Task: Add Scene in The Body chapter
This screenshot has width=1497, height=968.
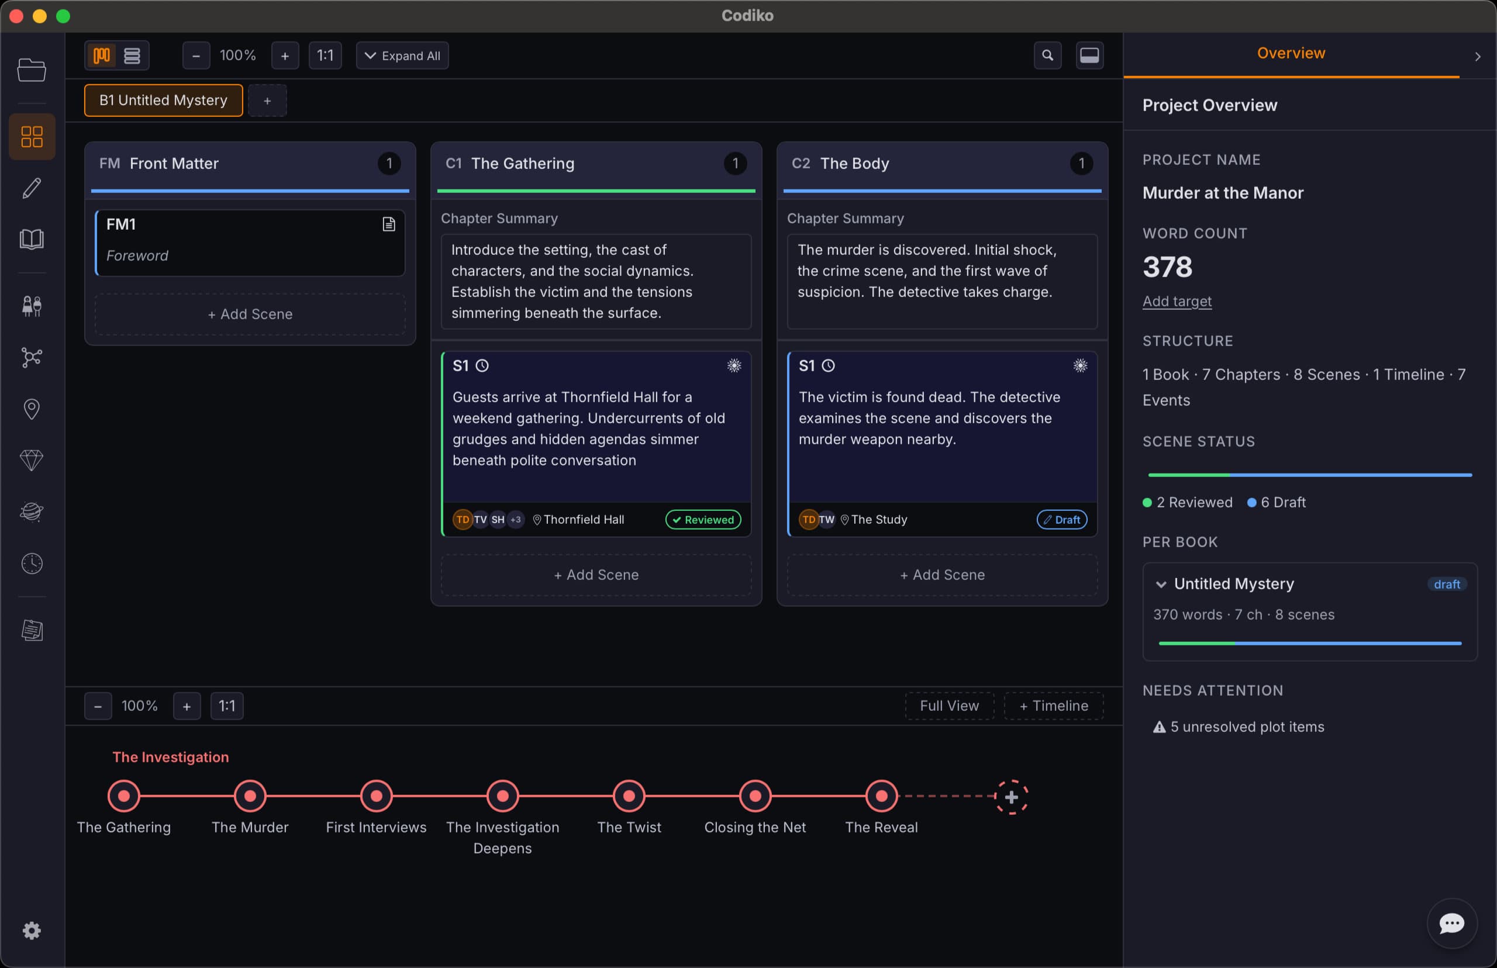Action: point(942,575)
